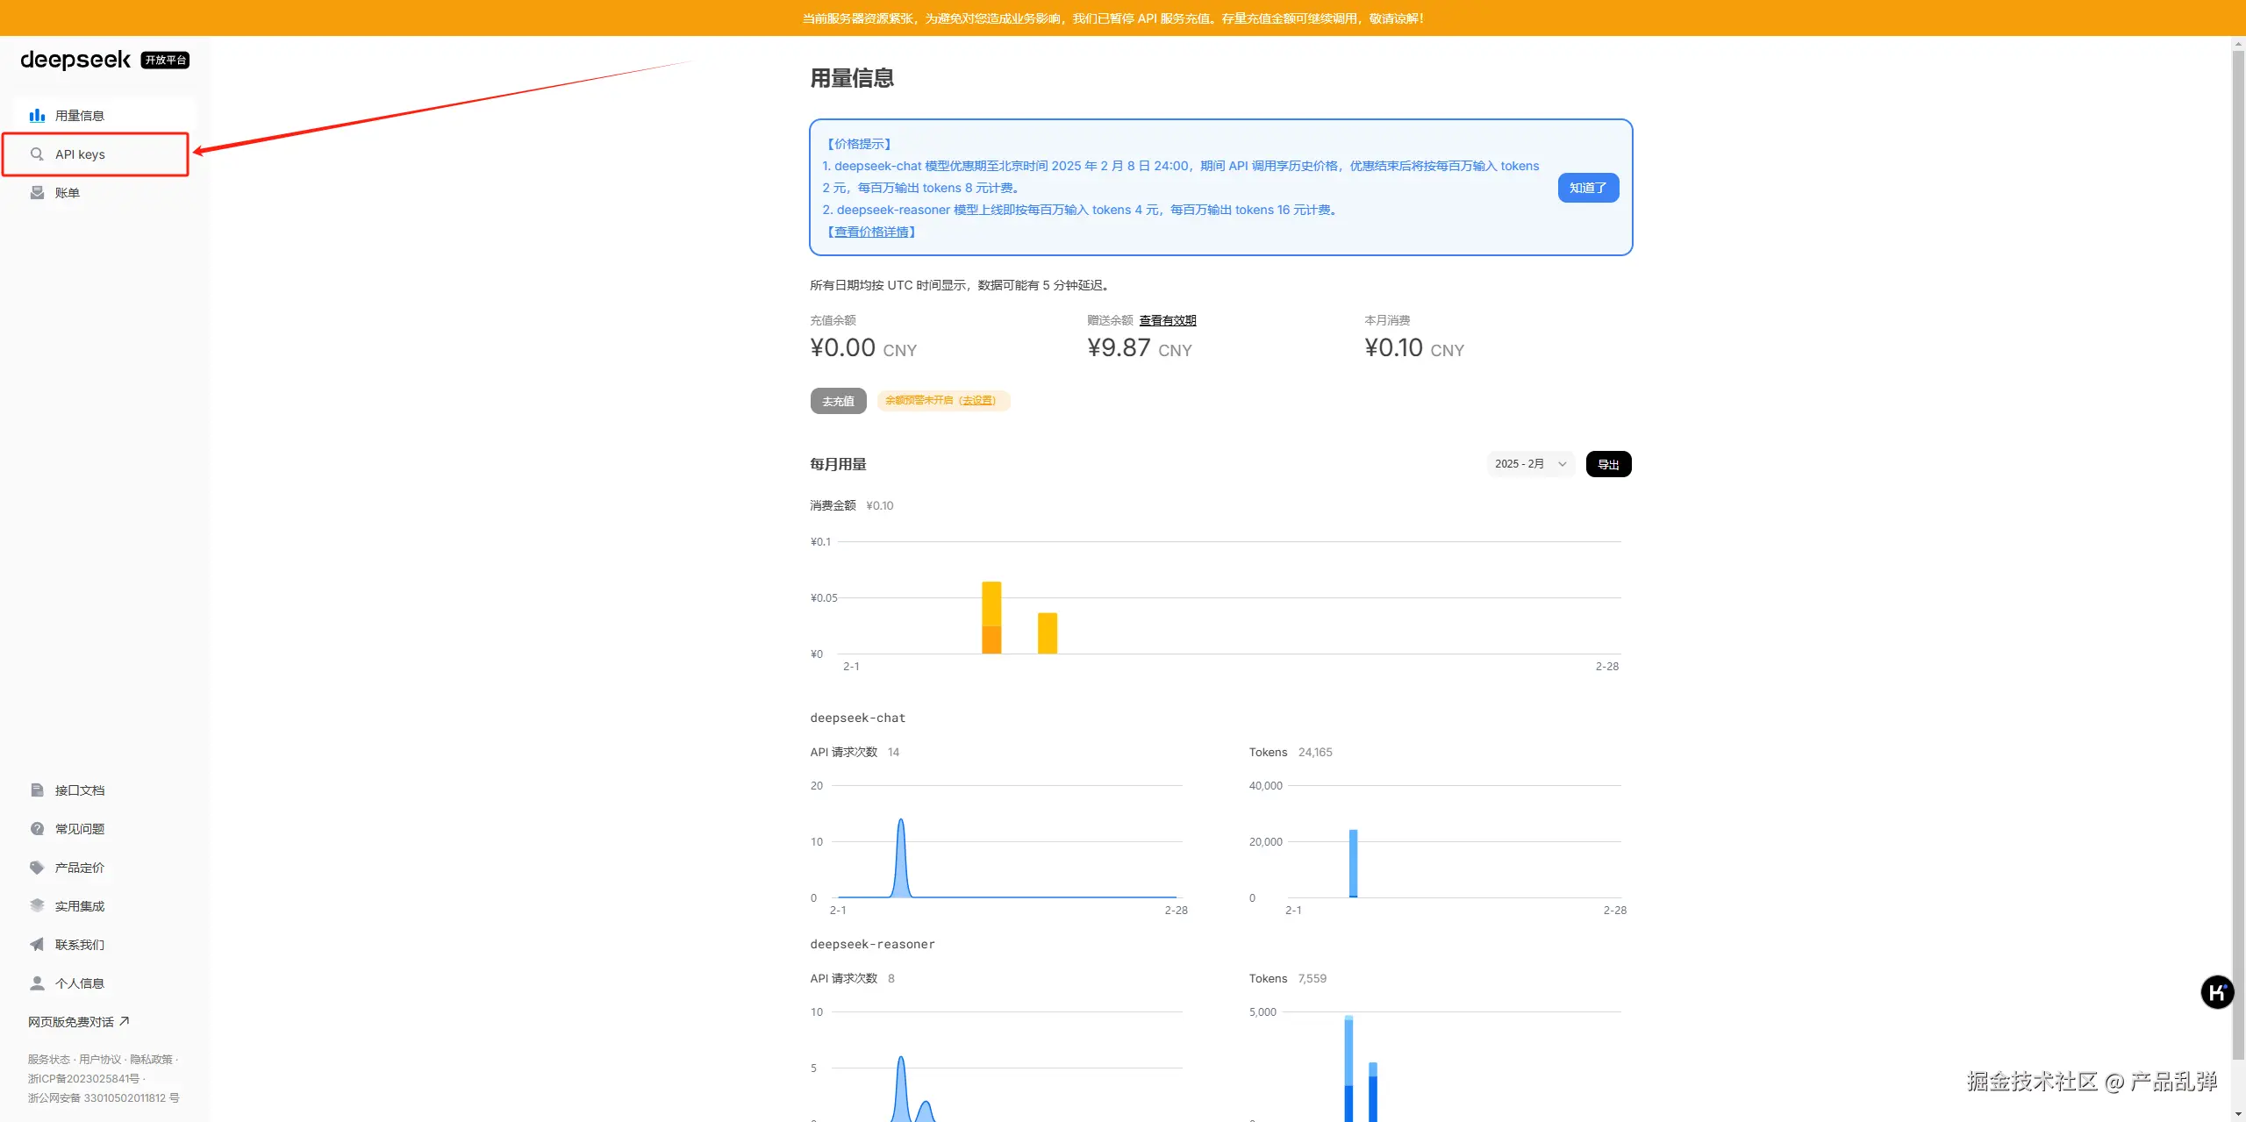Expand the 2025 - 2月 month dropdown
This screenshot has width=2246, height=1122.
pos(1530,464)
